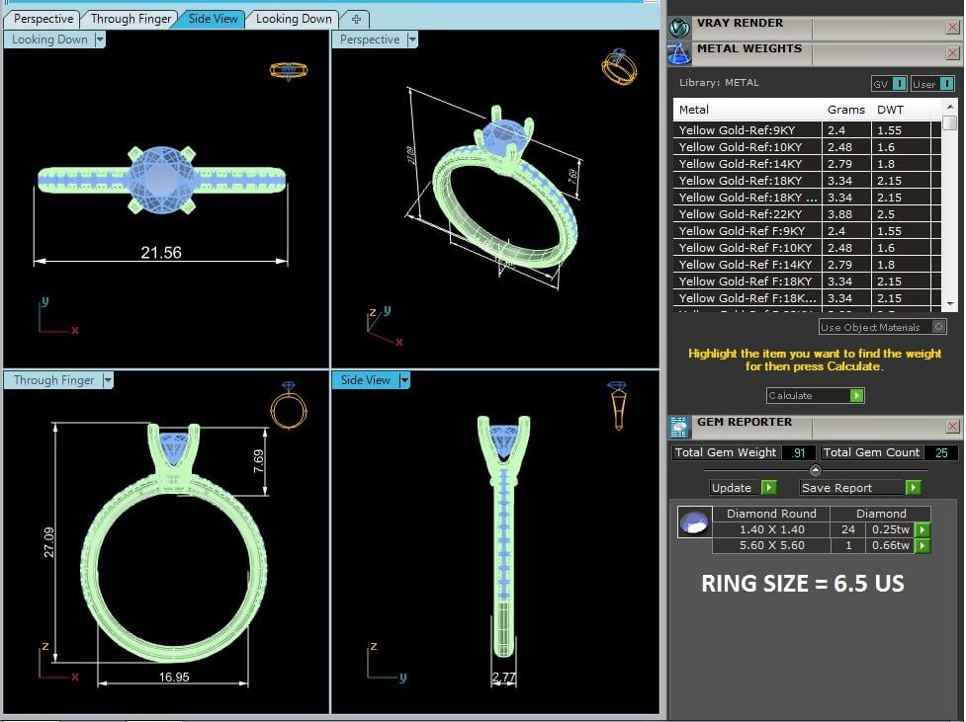Image resolution: width=966 pixels, height=722 pixels.
Task: Click ring orientation icon in Perspective viewport
Action: pyautogui.click(x=619, y=67)
